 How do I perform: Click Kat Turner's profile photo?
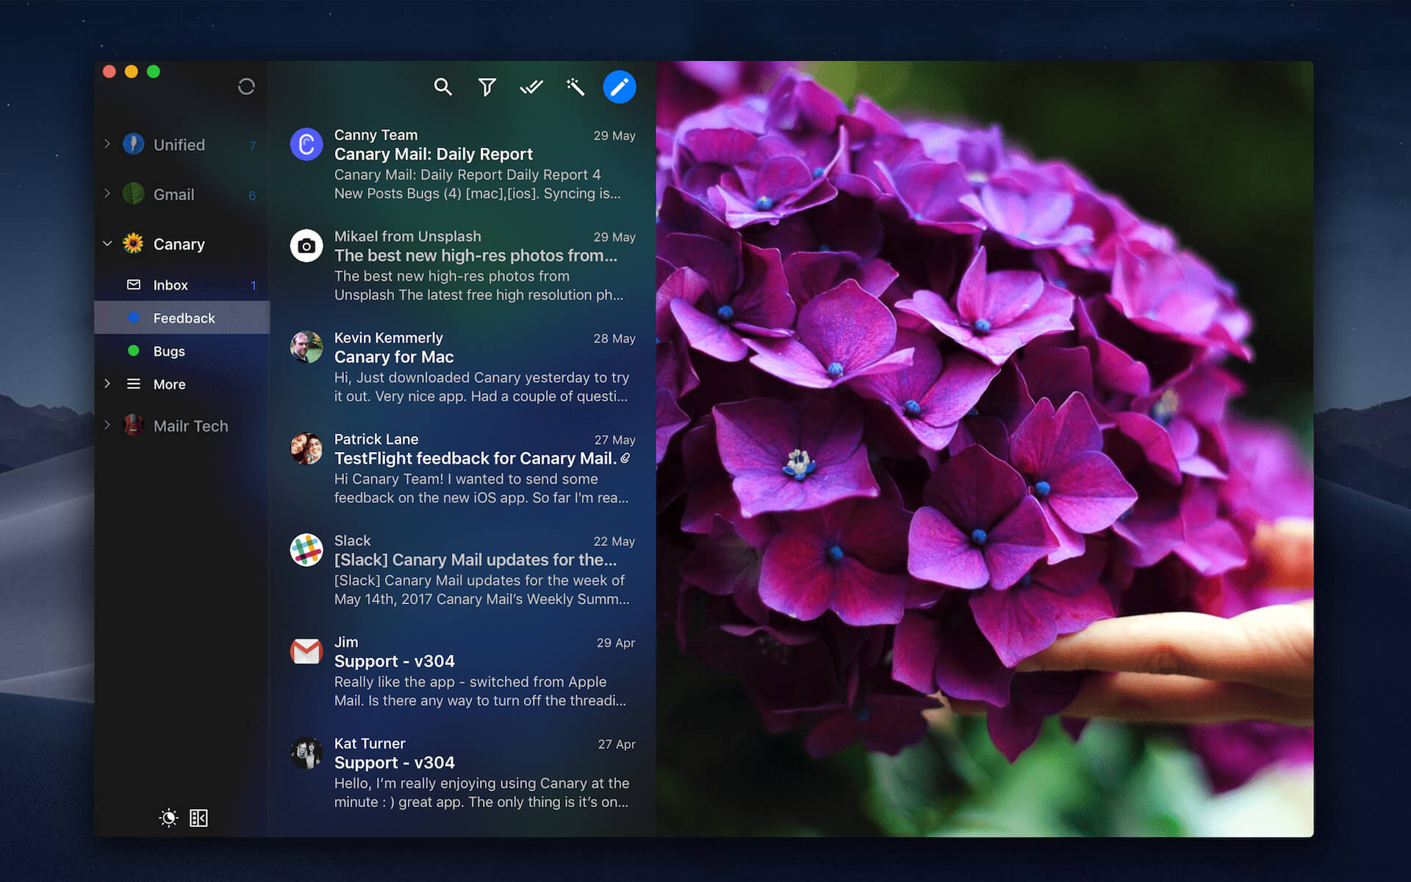point(306,753)
